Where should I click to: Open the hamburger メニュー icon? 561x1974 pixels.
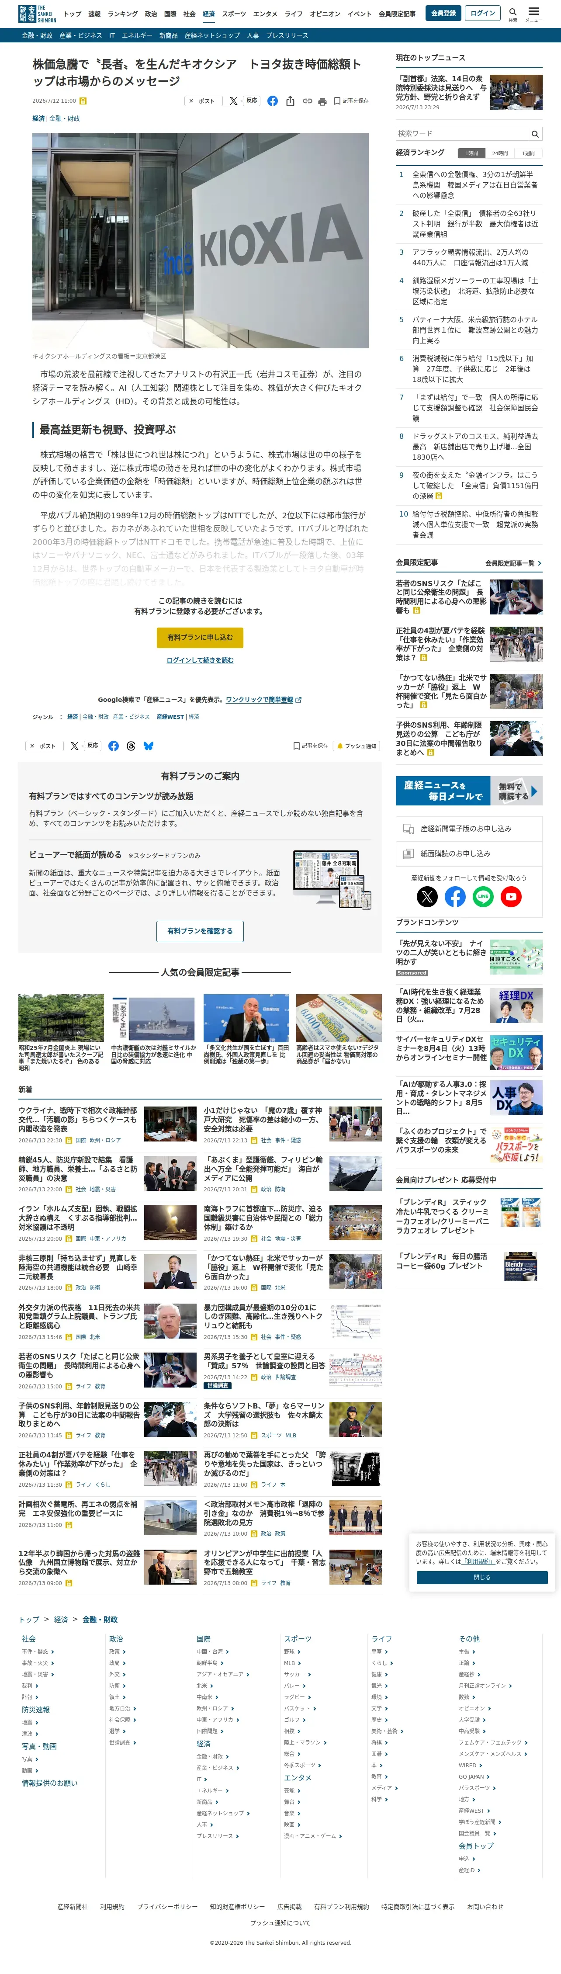tap(534, 13)
